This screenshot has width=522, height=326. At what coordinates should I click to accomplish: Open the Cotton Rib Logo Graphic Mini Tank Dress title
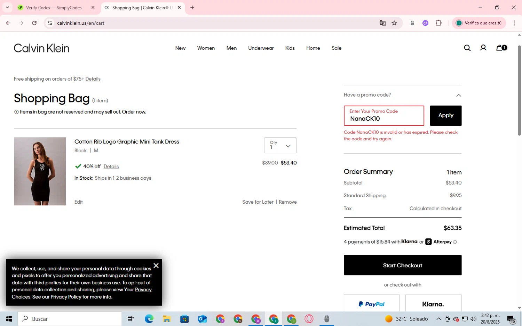127,142
